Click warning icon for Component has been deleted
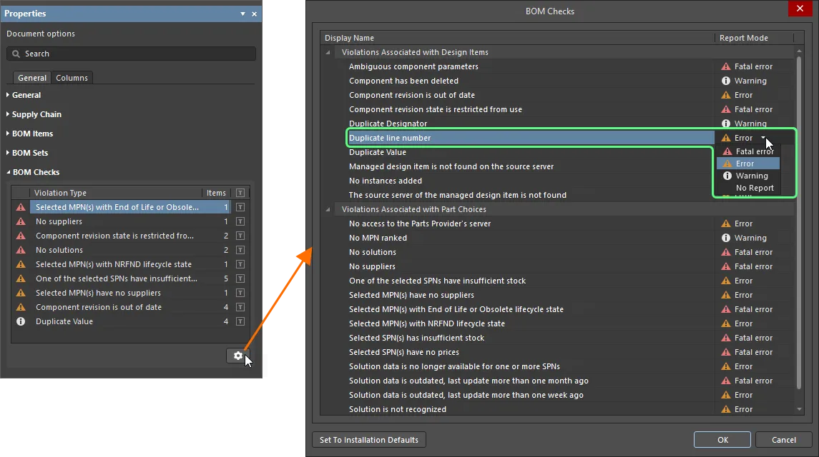 [x=726, y=81]
